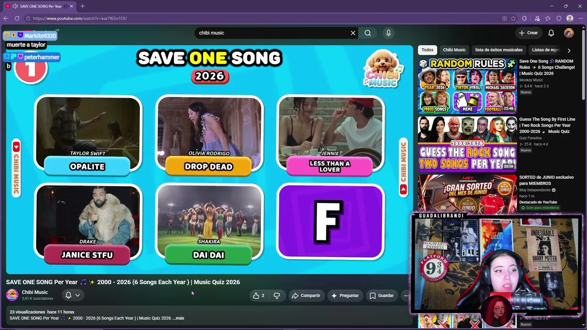Click the video title below the player

click(x=123, y=282)
